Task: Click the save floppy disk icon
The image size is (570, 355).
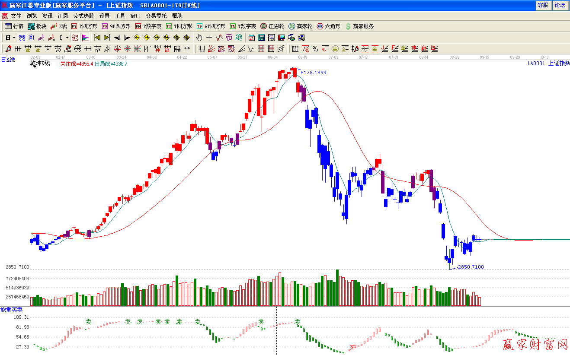Action: pos(281,38)
